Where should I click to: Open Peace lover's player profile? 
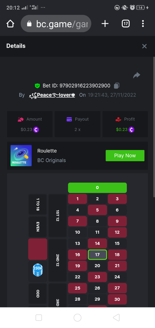pyautogui.click(x=52, y=95)
